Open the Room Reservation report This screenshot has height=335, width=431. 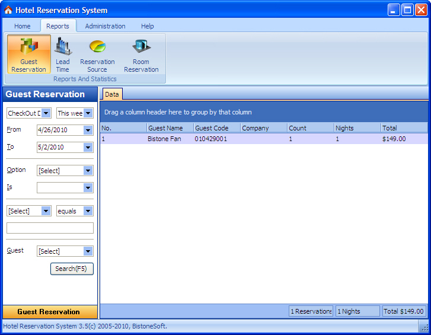pyautogui.click(x=141, y=54)
